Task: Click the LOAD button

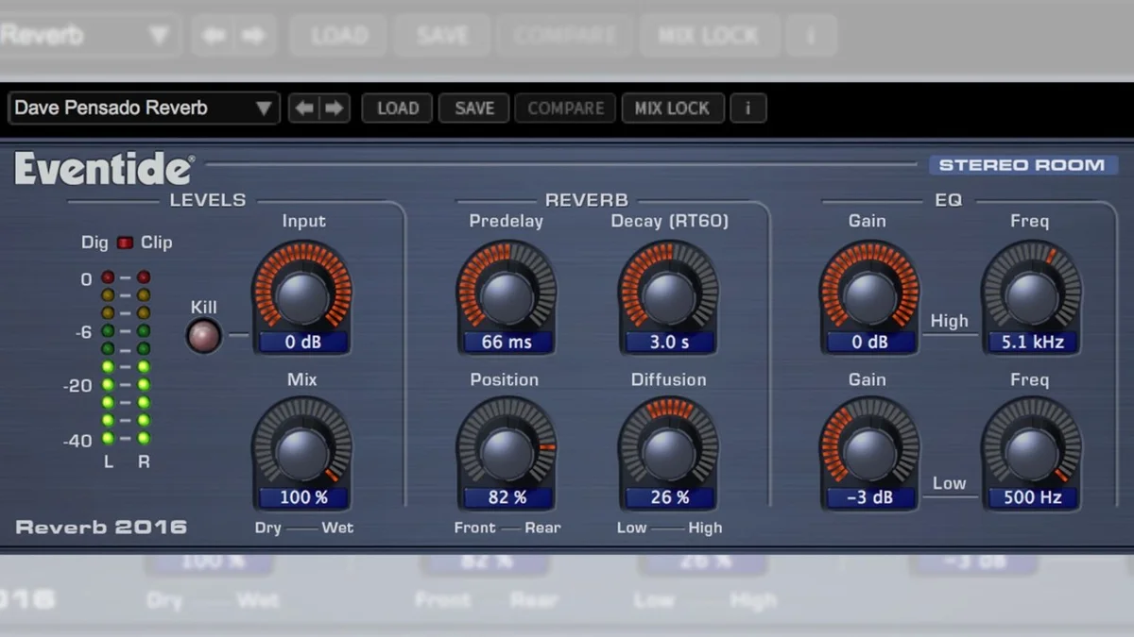Action: pyautogui.click(x=398, y=109)
